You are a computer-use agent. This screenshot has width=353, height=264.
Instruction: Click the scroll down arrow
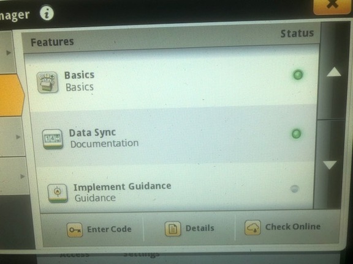[x=330, y=165]
